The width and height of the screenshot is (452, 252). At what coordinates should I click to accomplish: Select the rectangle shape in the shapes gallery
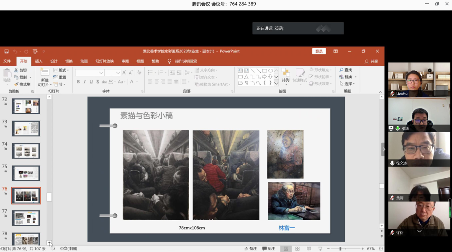pyautogui.click(x=265, y=70)
